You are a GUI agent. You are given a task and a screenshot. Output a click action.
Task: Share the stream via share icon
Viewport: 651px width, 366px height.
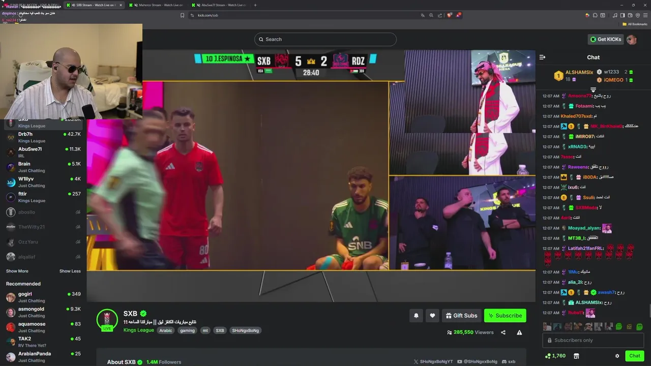pos(503,332)
